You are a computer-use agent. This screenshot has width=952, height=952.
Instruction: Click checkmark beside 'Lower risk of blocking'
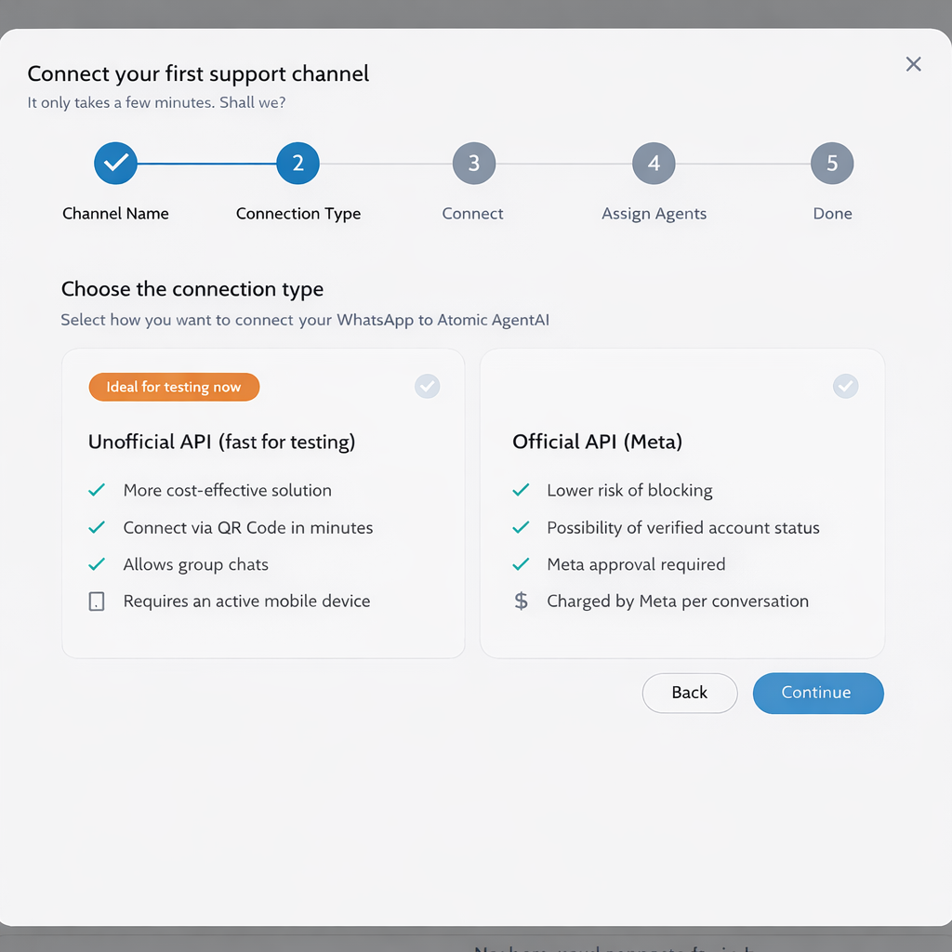click(x=522, y=490)
